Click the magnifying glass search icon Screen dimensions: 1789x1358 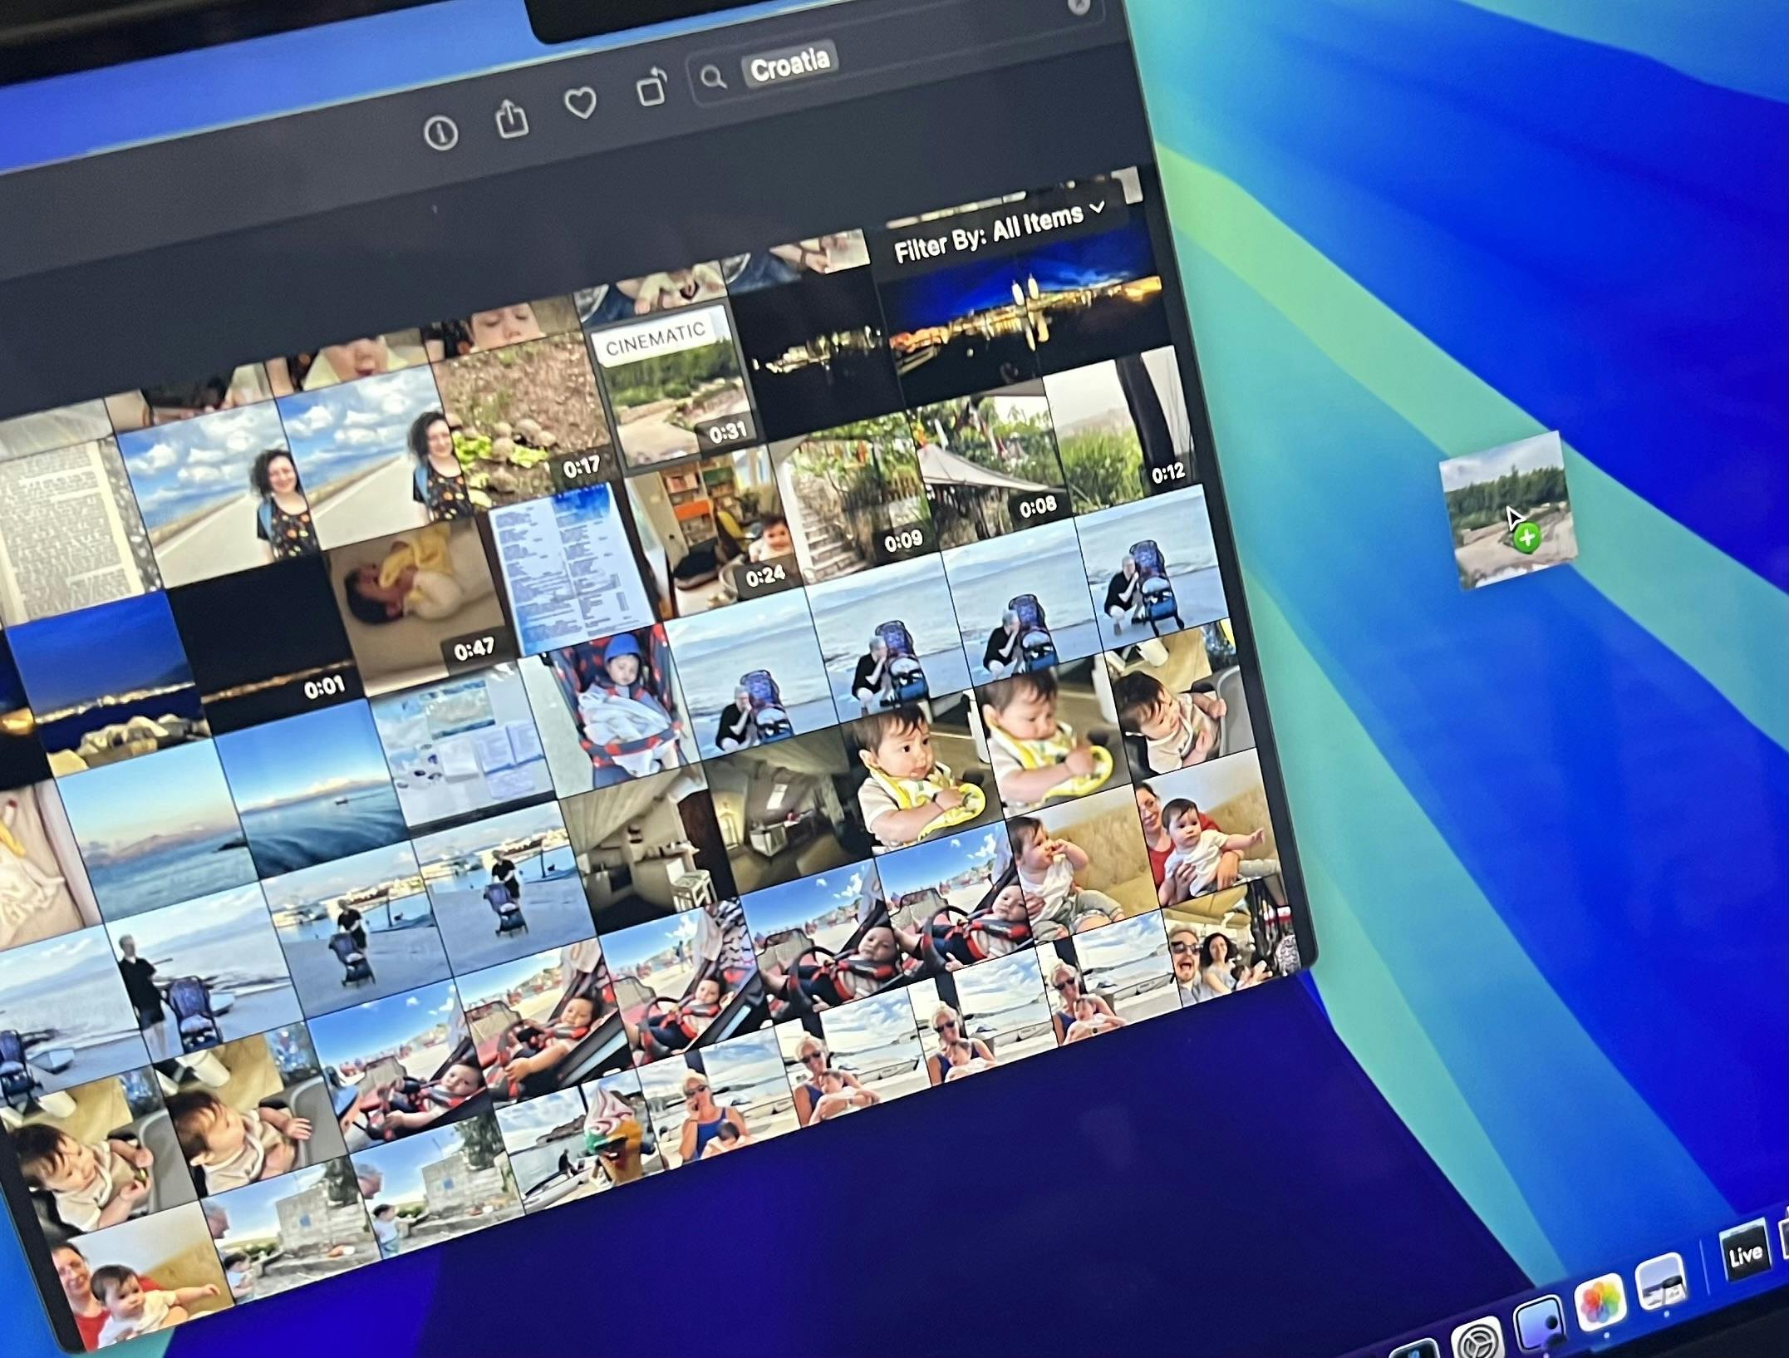713,77
